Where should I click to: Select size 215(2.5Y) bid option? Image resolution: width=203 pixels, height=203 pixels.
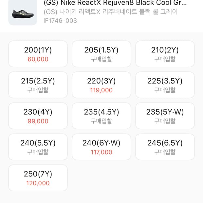click(x=38, y=85)
